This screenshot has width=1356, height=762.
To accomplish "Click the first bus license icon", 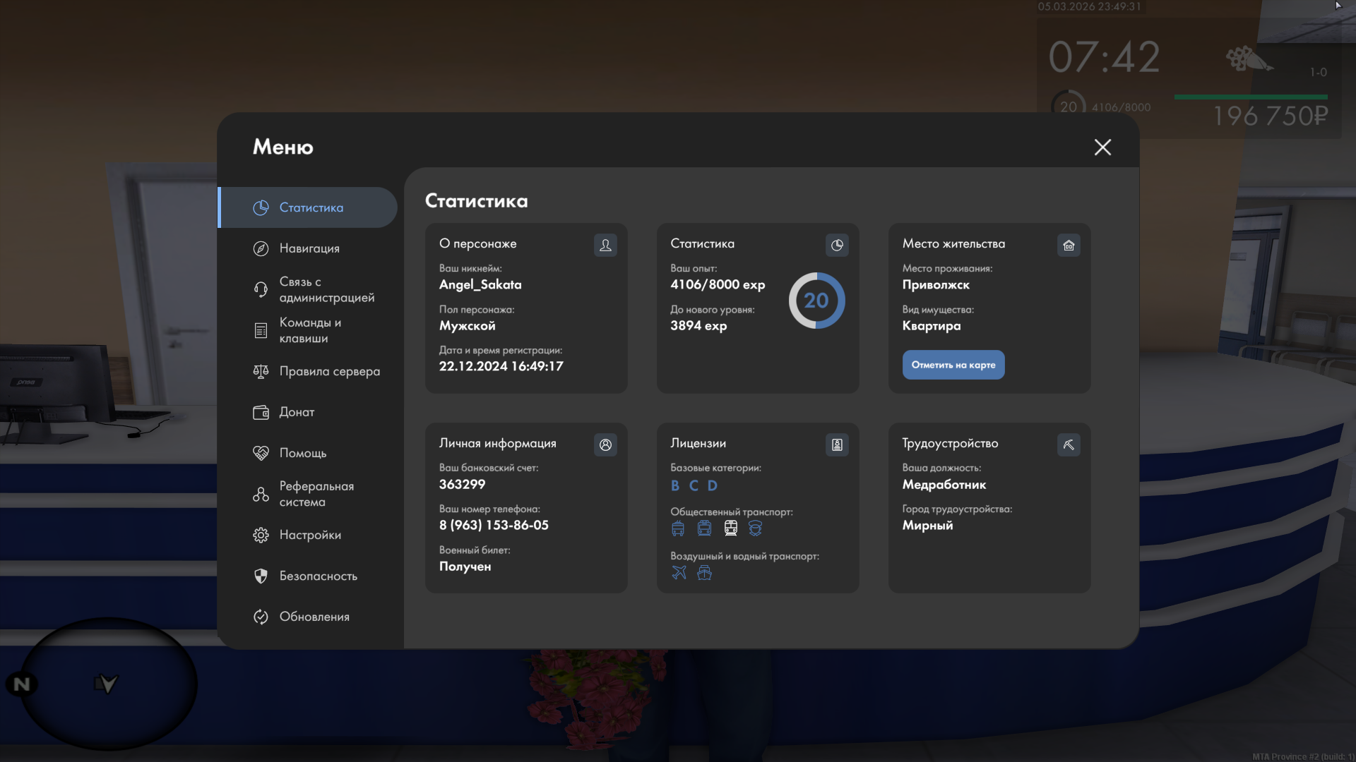I will [678, 528].
